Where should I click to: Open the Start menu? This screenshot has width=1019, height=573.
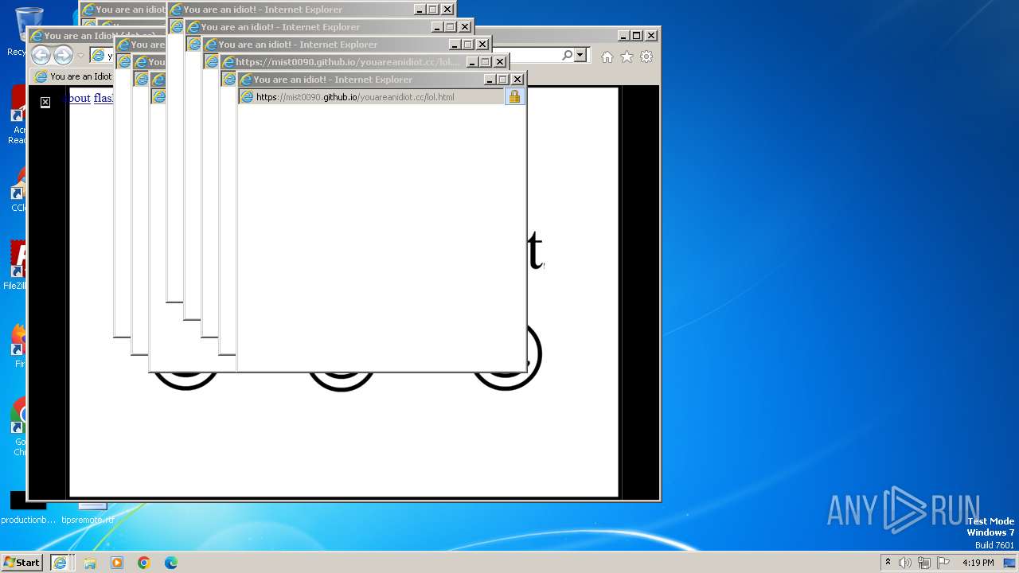22,562
